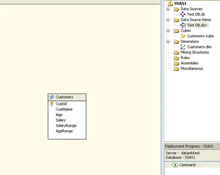220x175 pixels.
Task: Select the Mining Structures folder label
Action: 195,52
